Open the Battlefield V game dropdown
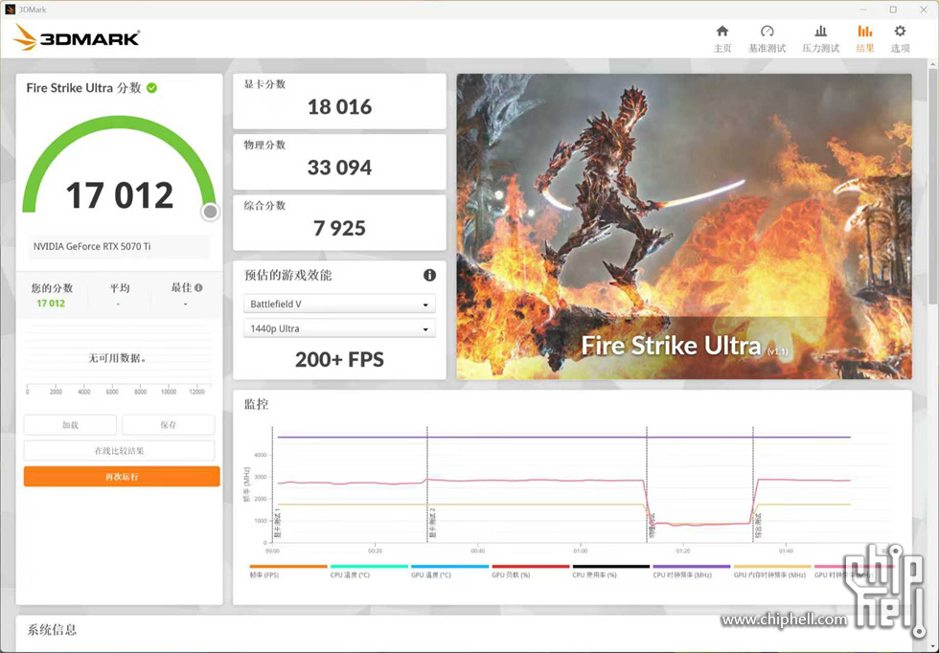 click(x=339, y=304)
